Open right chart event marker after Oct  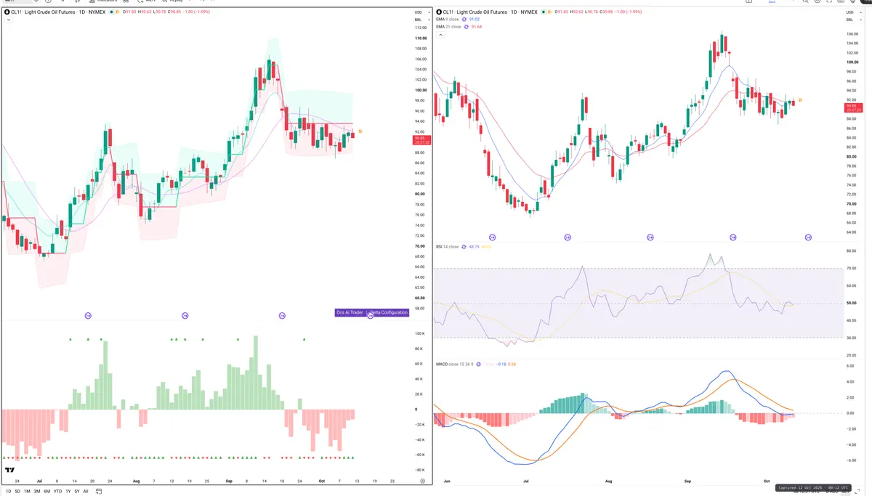point(808,237)
